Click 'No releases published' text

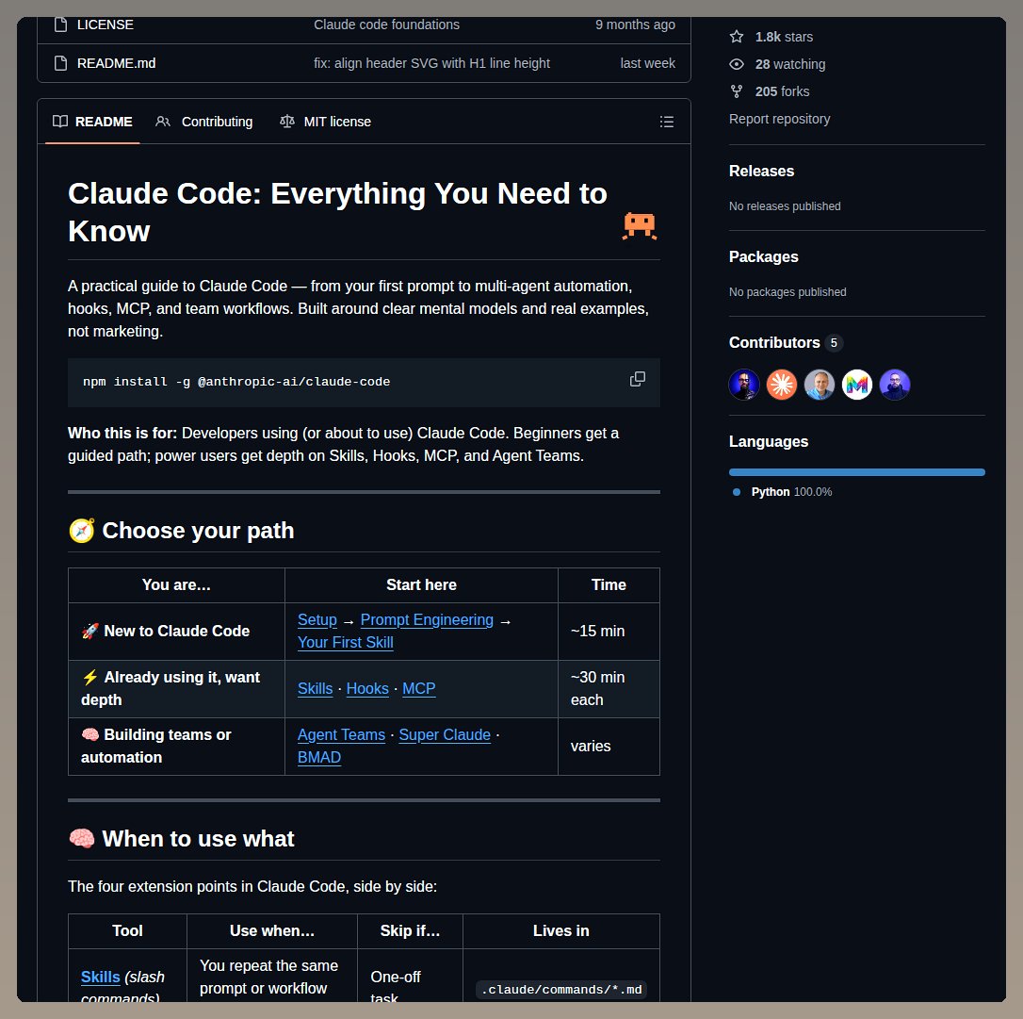coord(785,206)
